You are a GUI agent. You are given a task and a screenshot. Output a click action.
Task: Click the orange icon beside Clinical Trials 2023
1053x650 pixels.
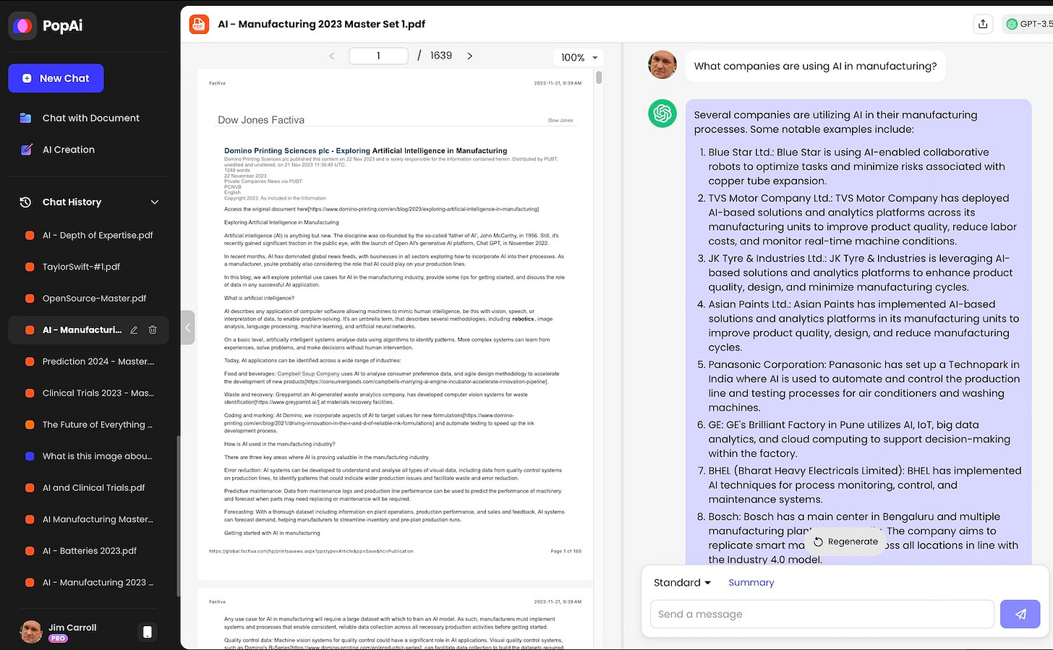pos(30,393)
